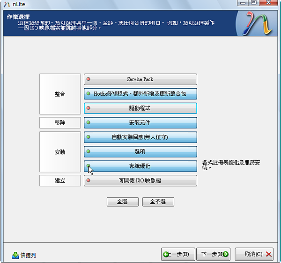Click the 建立 category label
Screen dimensions: 281x263
click(x=60, y=181)
